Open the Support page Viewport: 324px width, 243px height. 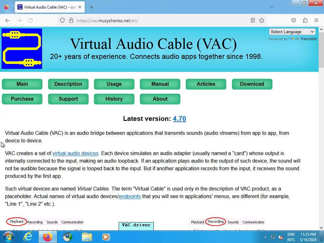pos(68,99)
